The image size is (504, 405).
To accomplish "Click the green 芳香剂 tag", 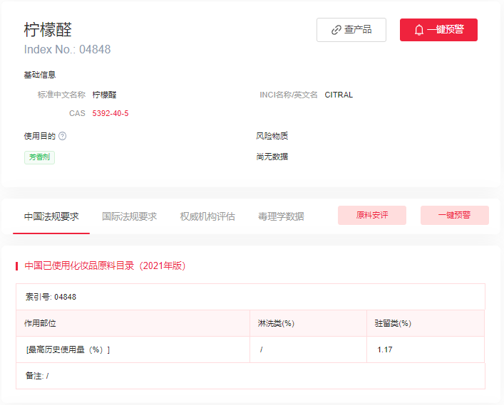I will [39, 157].
